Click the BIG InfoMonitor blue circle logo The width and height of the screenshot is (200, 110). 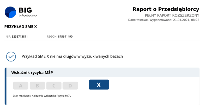point(10,12)
